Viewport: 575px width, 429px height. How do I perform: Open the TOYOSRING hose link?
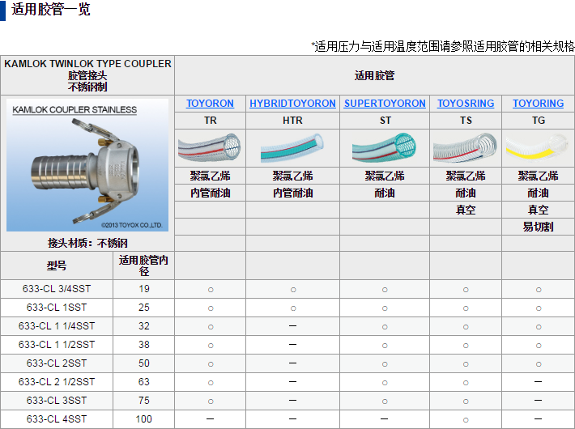coord(466,104)
